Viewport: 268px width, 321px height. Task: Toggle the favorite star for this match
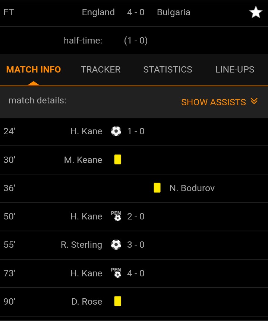pyautogui.click(x=256, y=12)
